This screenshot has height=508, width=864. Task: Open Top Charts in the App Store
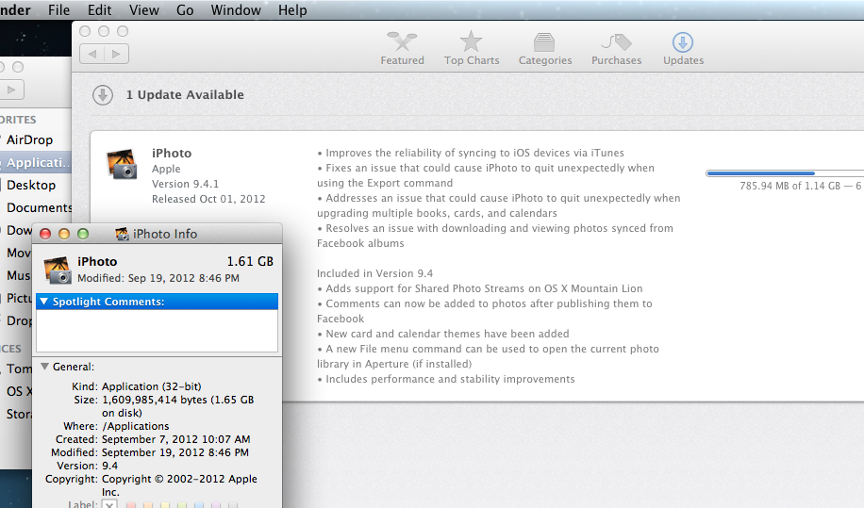pyautogui.click(x=472, y=48)
